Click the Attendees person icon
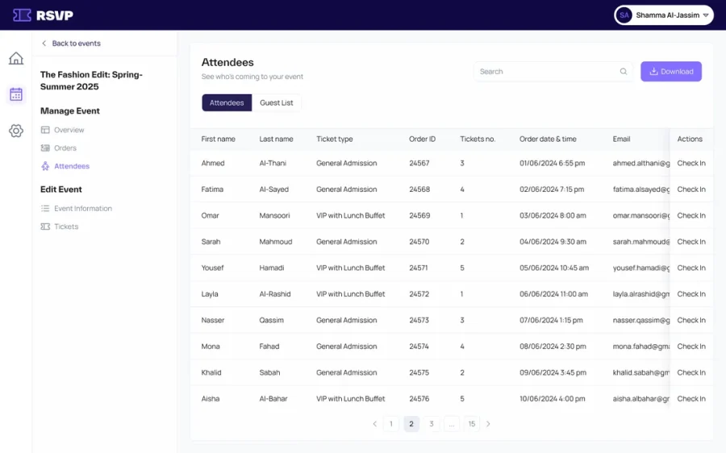The image size is (726, 453). pyautogui.click(x=45, y=166)
